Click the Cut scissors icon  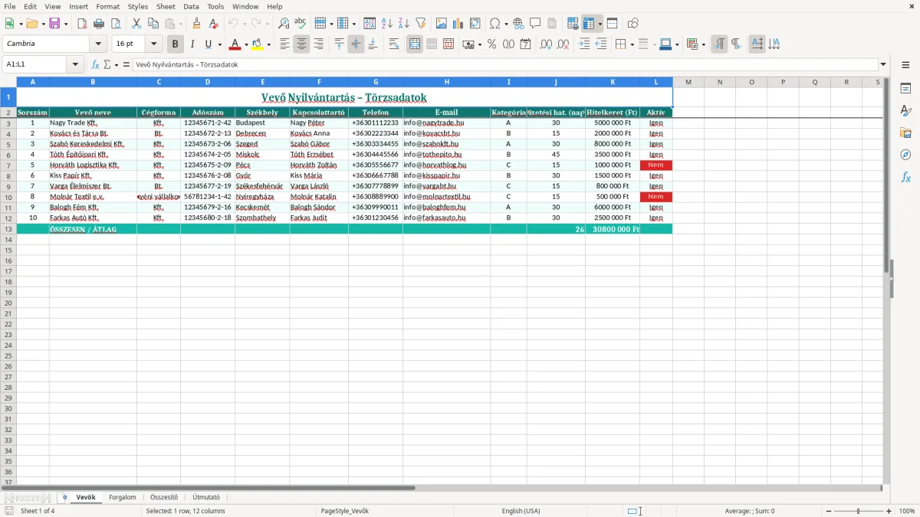coord(136,24)
